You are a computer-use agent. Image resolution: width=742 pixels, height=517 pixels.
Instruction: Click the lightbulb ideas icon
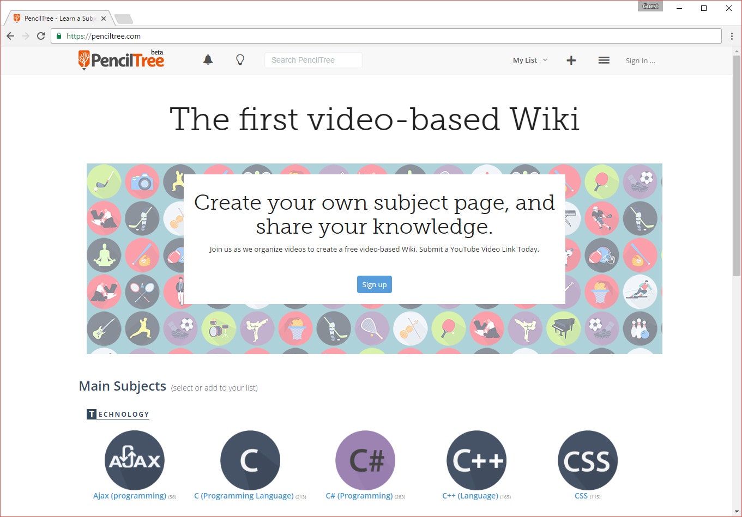click(240, 60)
